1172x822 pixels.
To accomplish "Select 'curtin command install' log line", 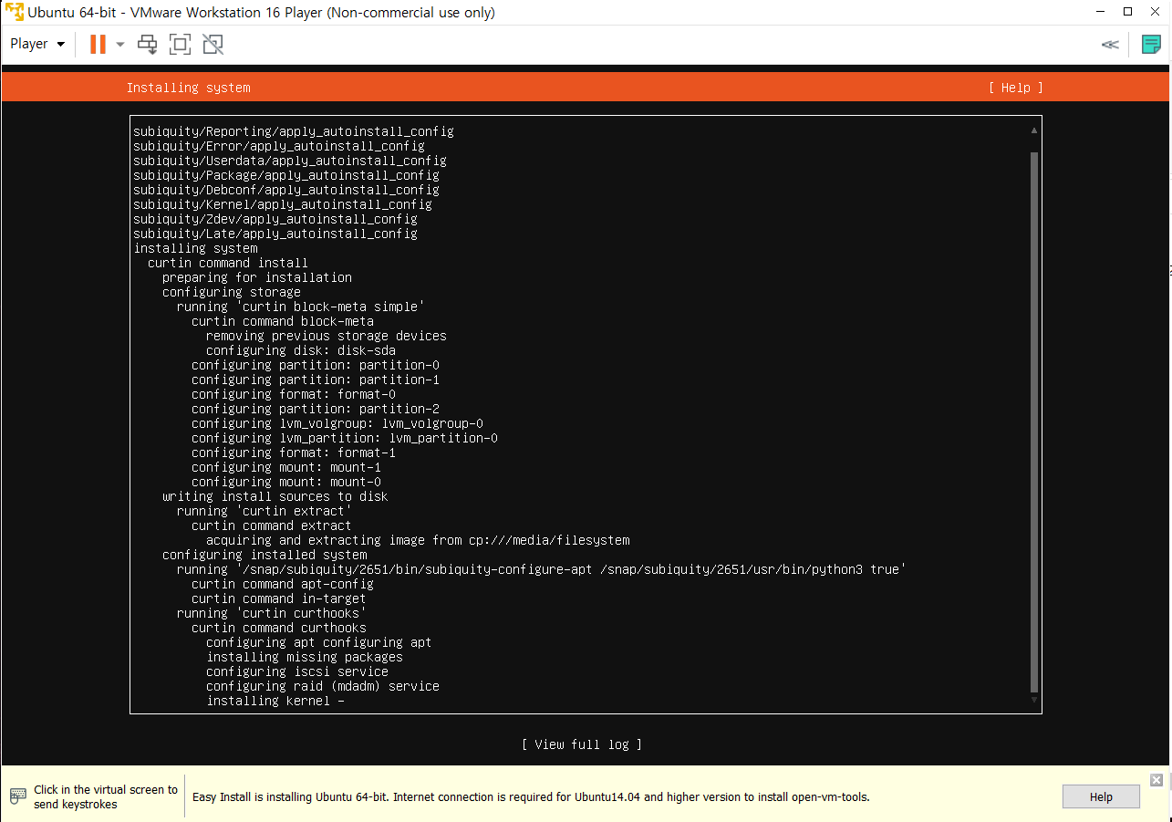I will pyautogui.click(x=228, y=263).
